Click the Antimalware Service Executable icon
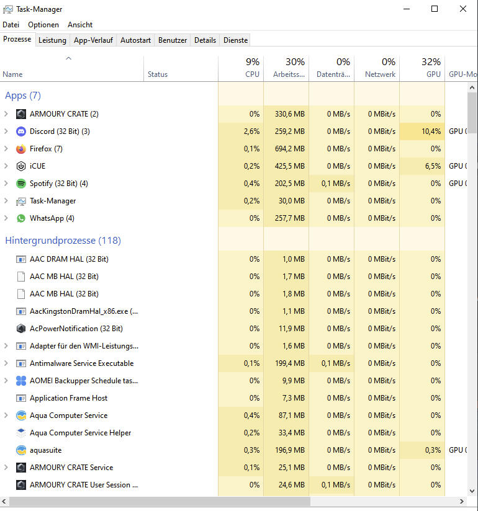 pos(21,363)
